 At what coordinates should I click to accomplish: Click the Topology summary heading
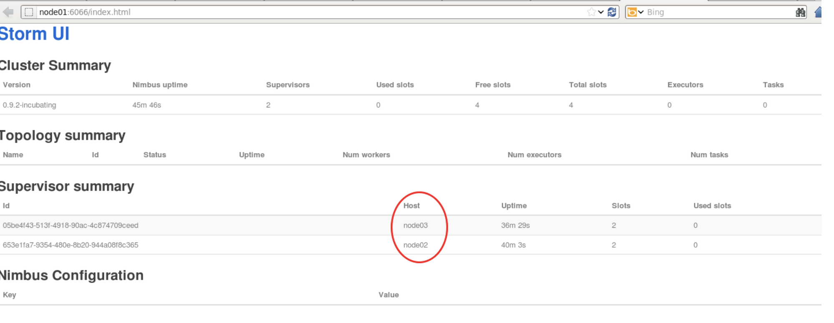click(x=63, y=136)
